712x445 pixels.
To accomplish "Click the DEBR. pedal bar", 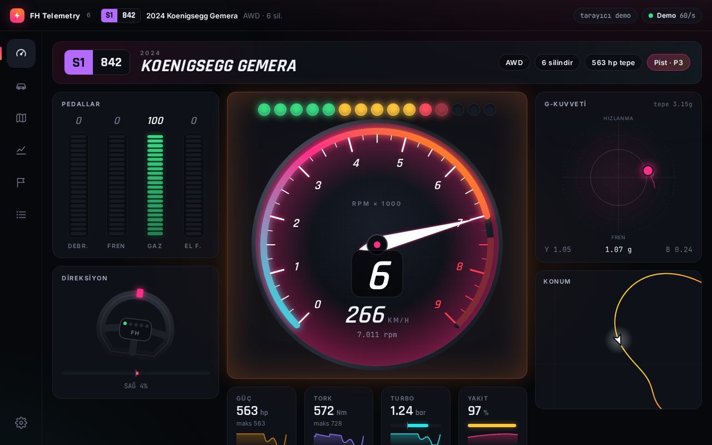I will [x=78, y=185].
